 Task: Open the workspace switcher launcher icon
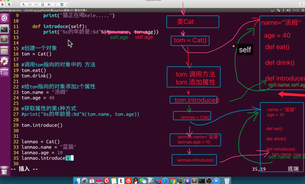pos(4,72)
